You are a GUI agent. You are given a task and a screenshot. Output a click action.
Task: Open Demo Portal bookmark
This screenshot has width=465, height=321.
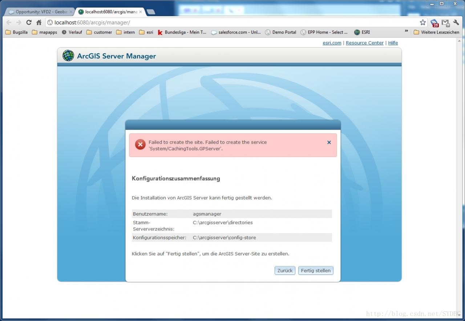tap(281, 32)
